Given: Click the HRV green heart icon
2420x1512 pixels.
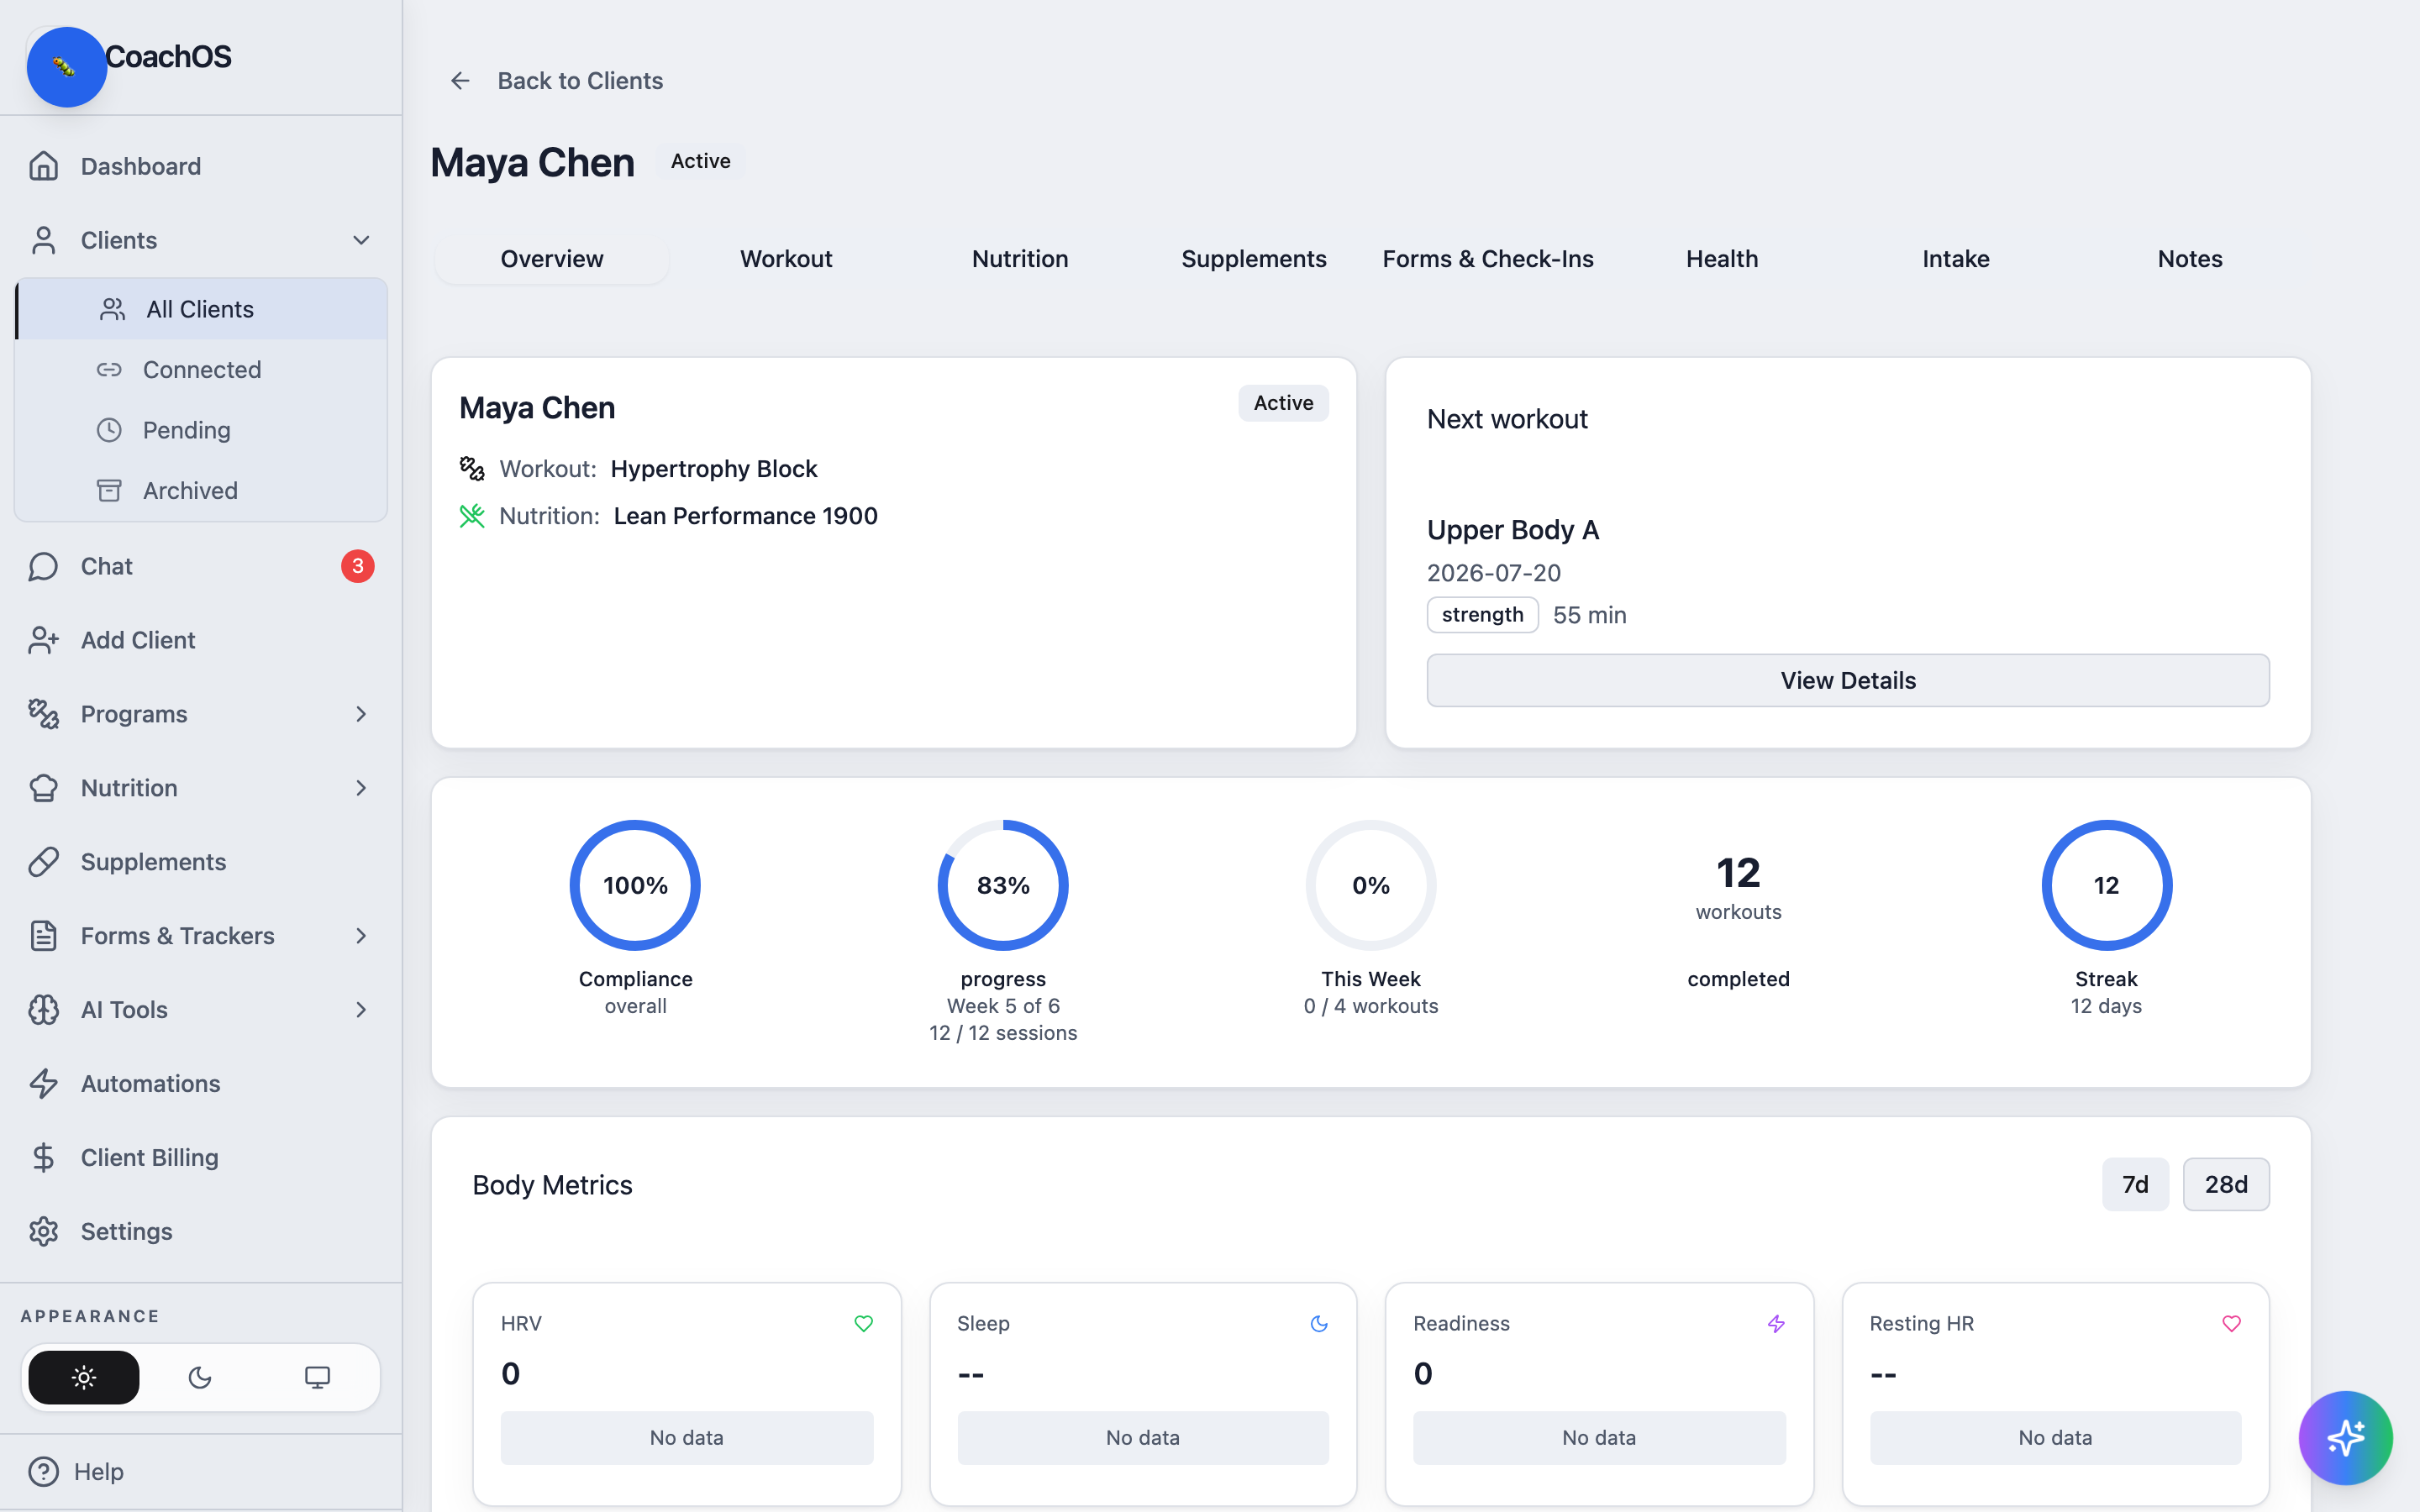Looking at the screenshot, I should [x=864, y=1324].
